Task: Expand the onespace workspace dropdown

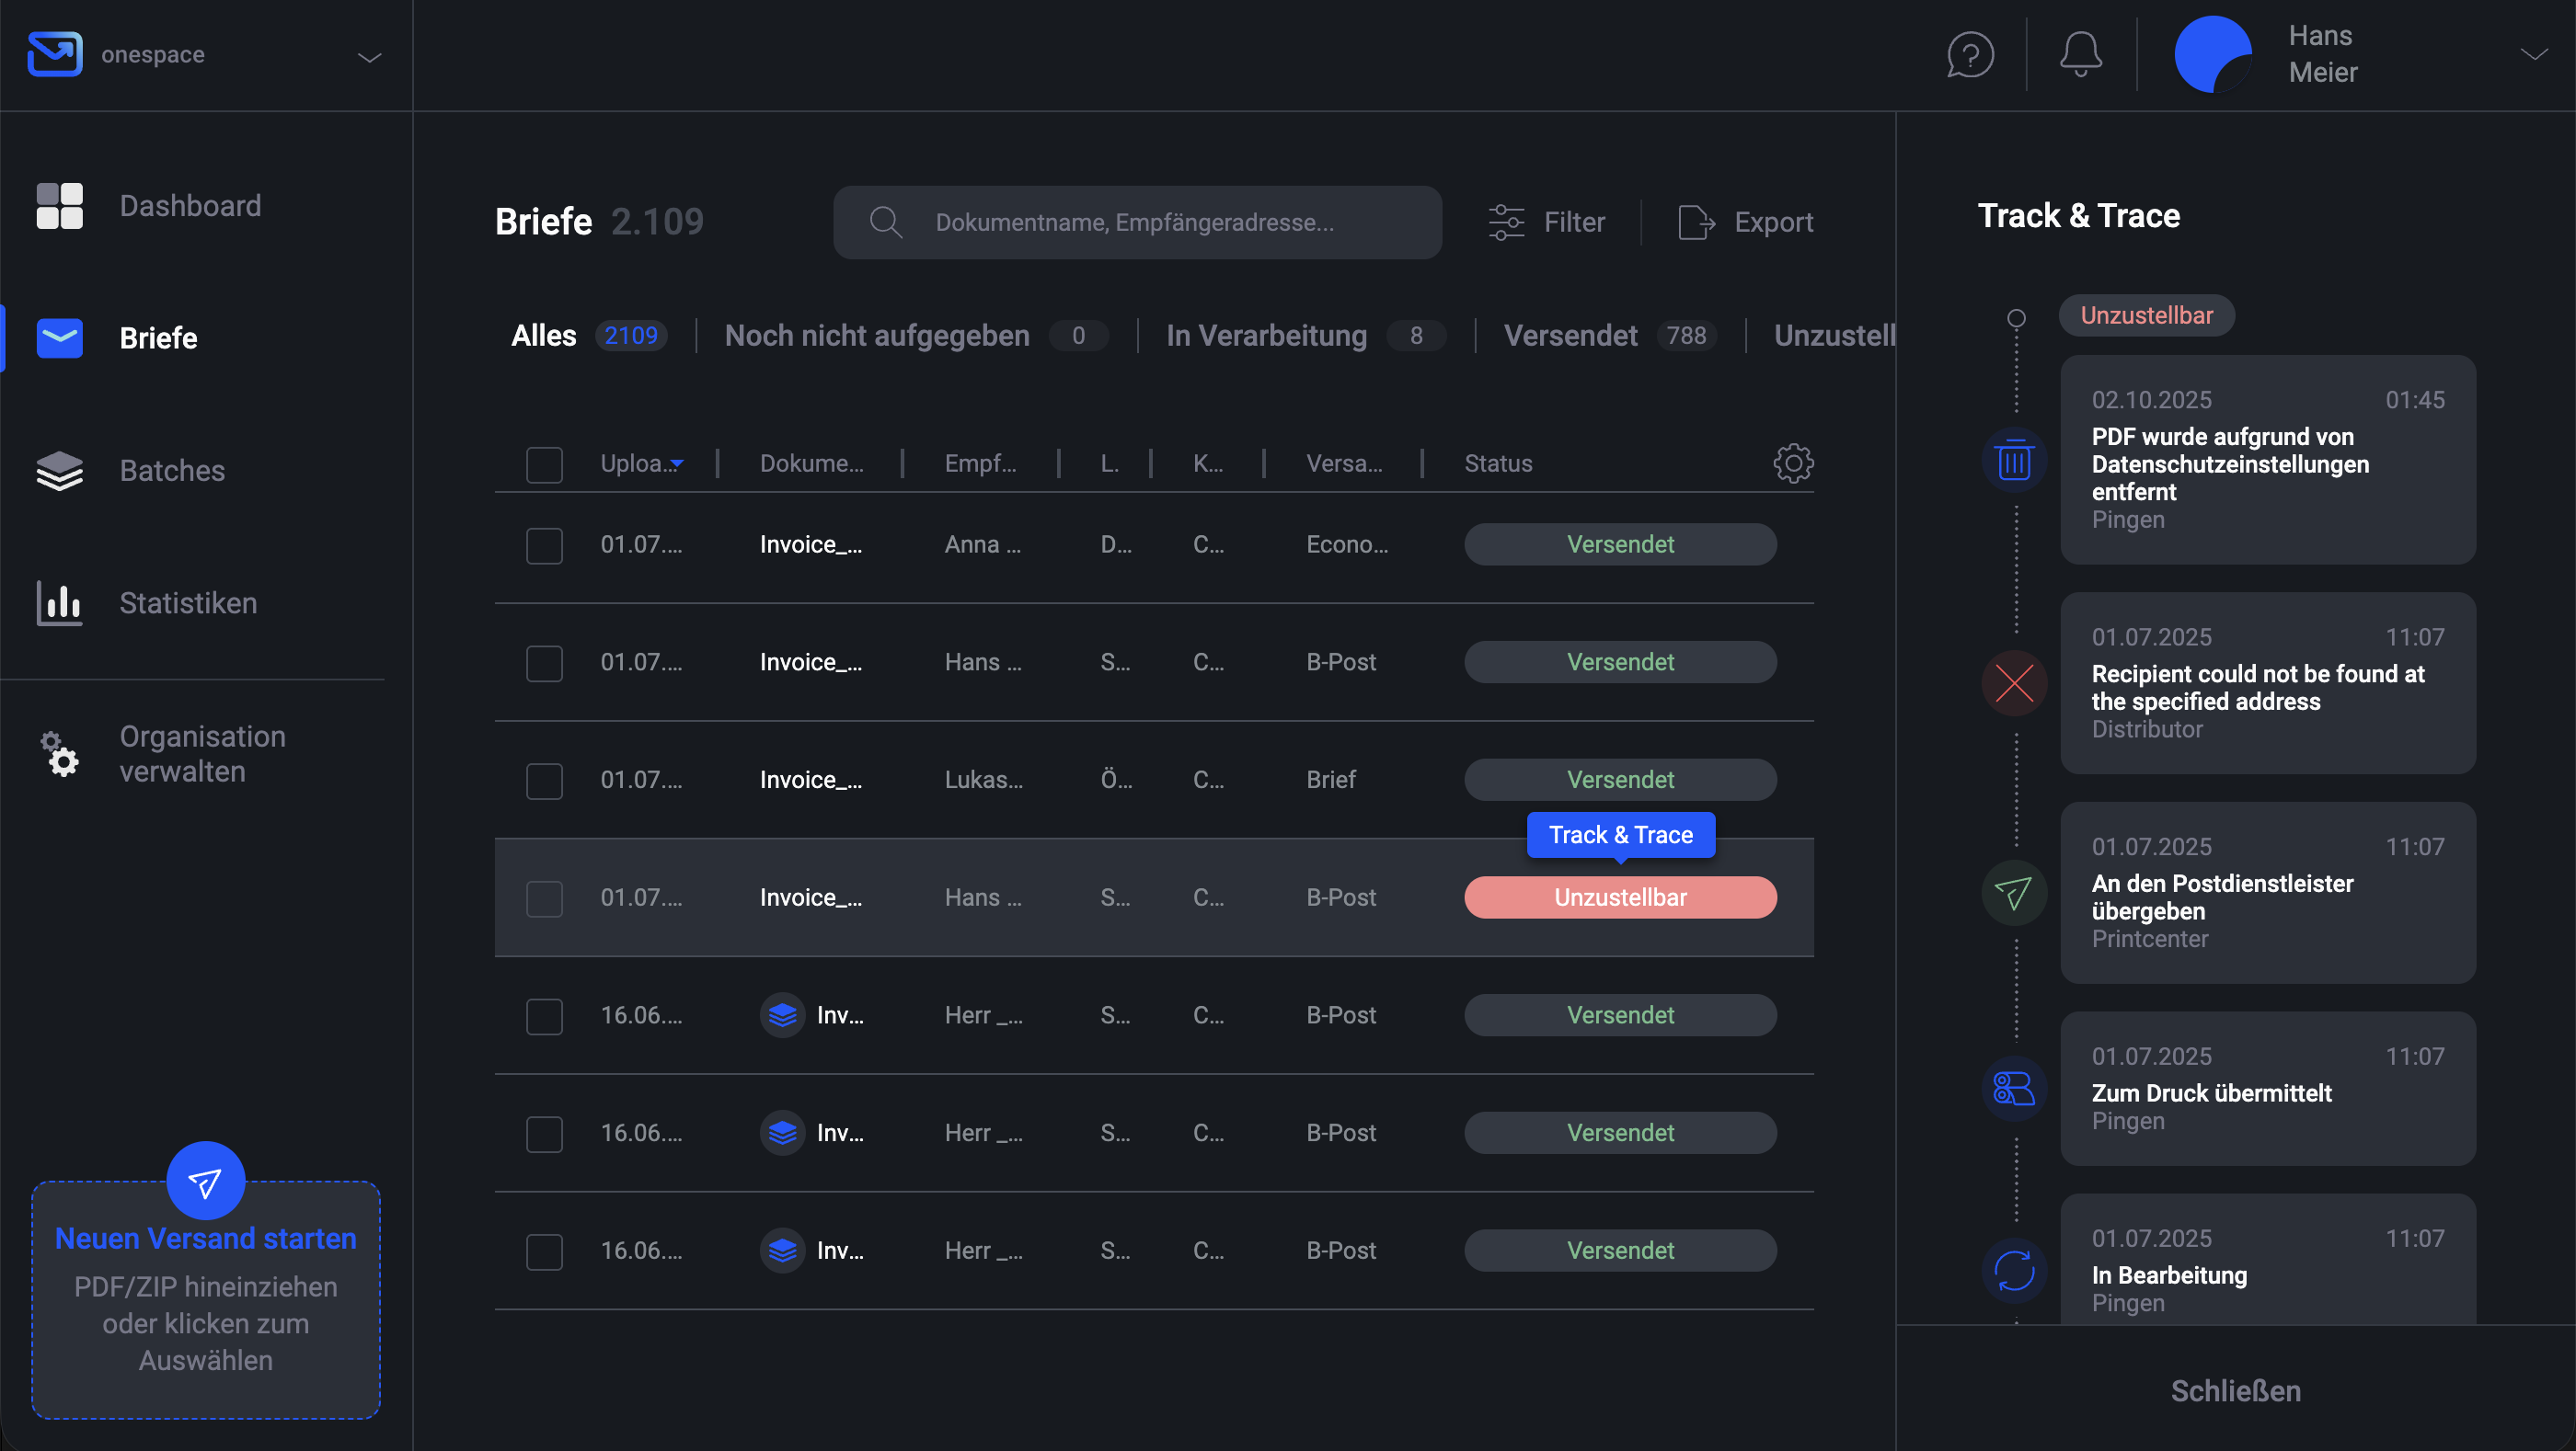Action: pyautogui.click(x=369, y=57)
